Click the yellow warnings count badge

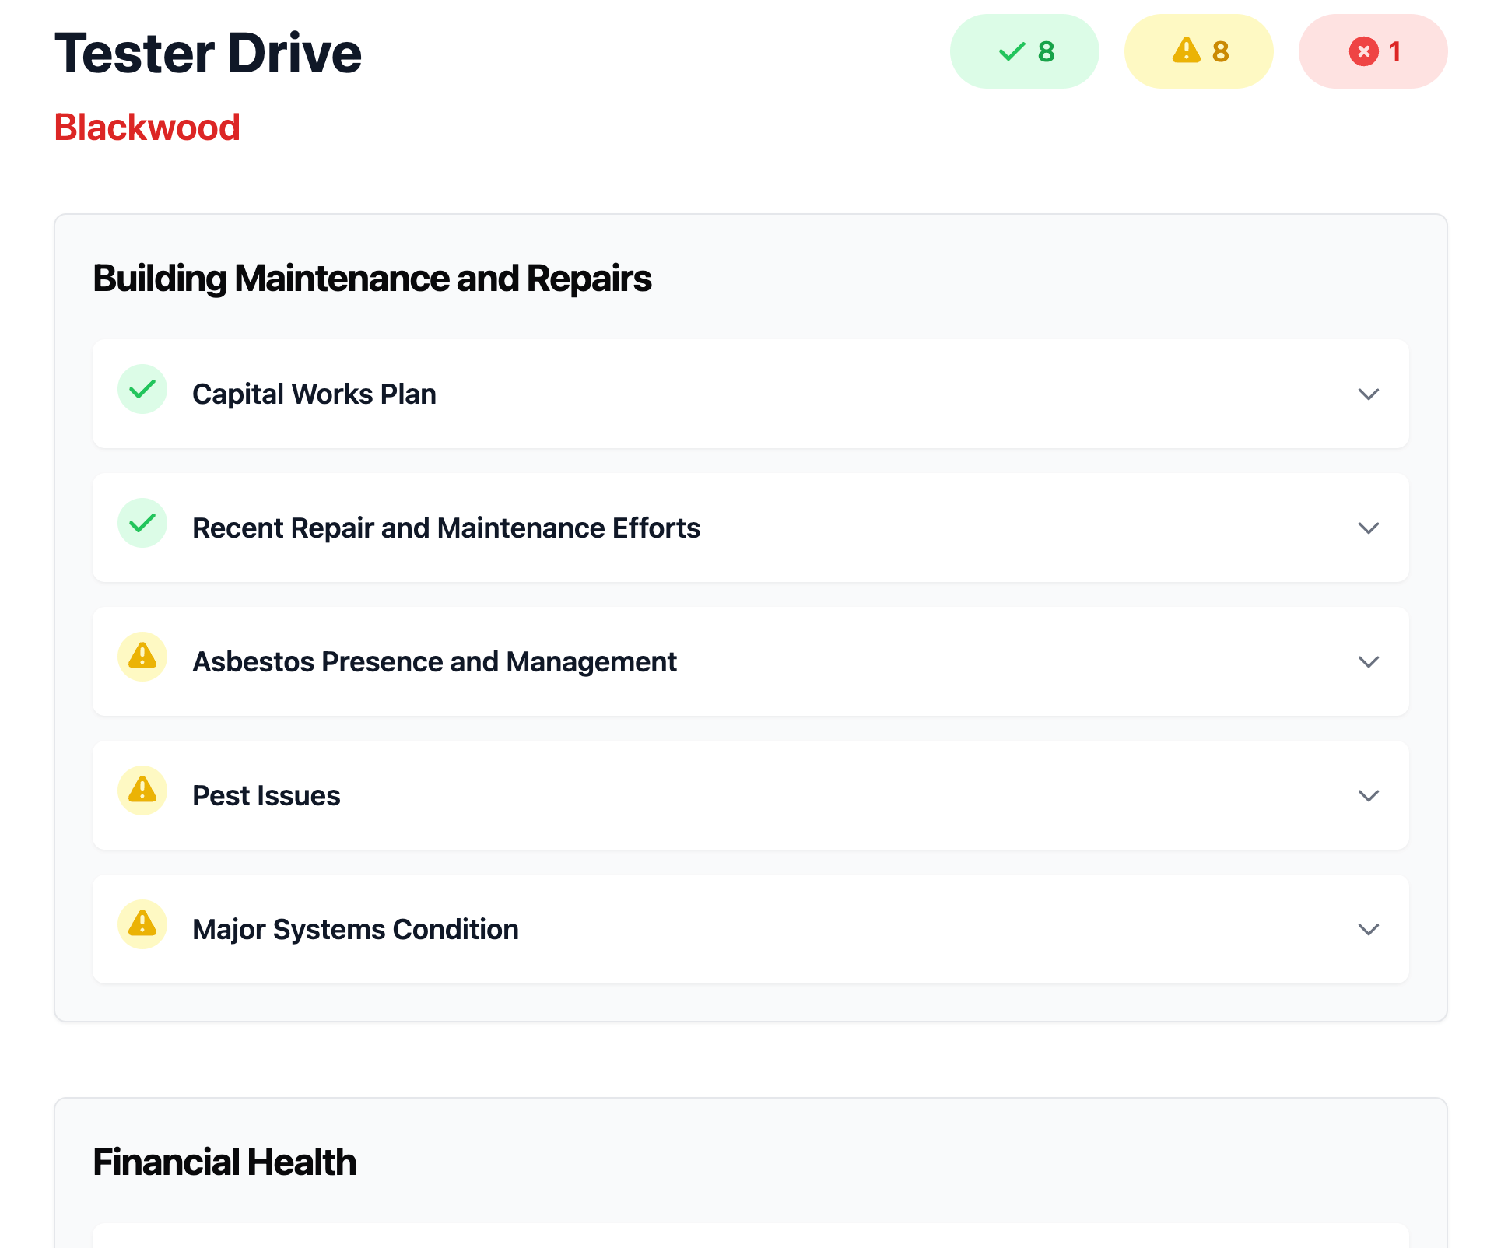click(x=1198, y=51)
